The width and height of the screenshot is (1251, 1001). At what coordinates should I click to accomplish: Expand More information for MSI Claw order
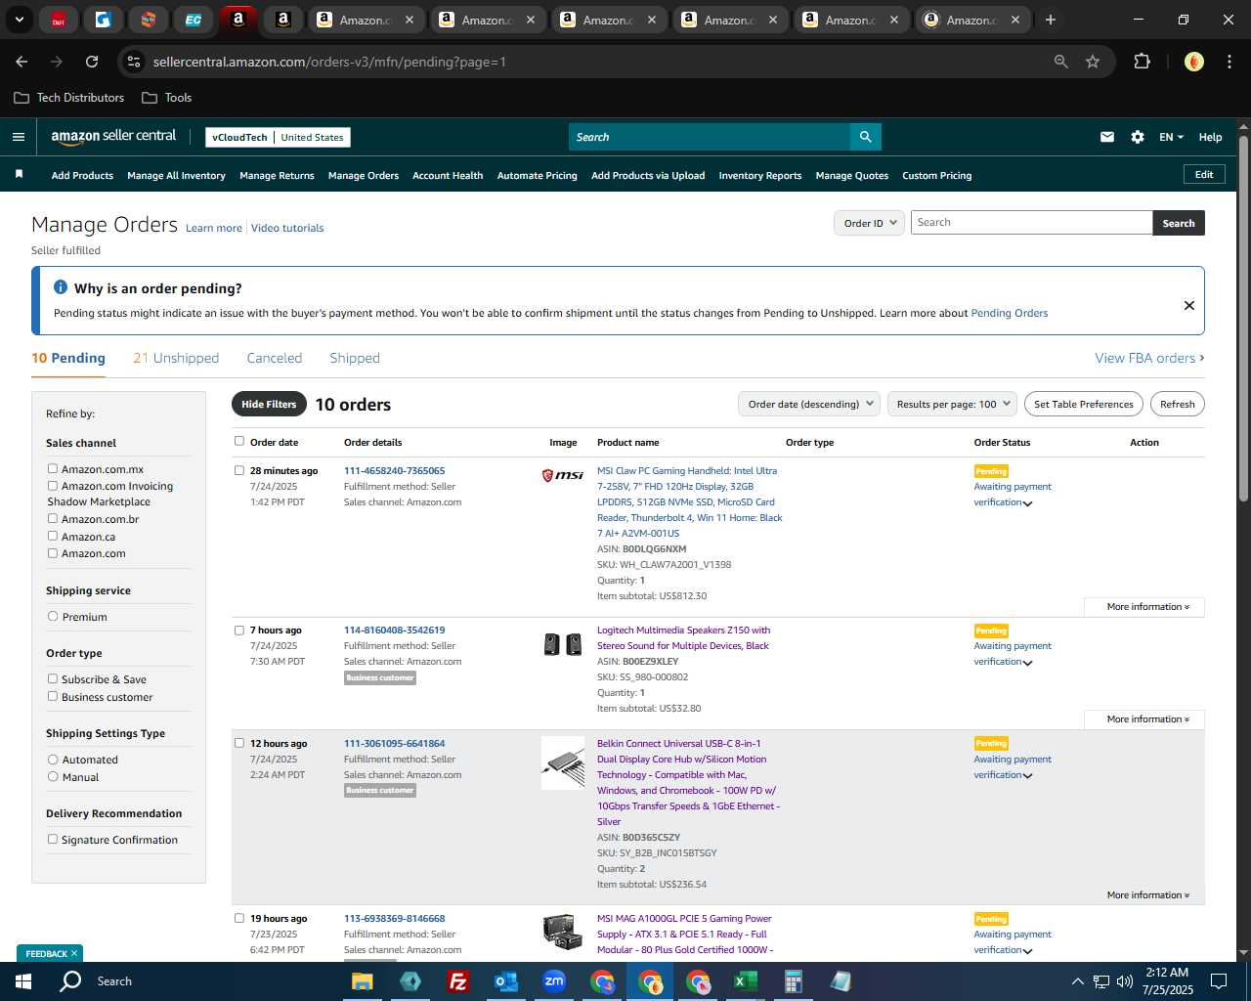tap(1147, 607)
